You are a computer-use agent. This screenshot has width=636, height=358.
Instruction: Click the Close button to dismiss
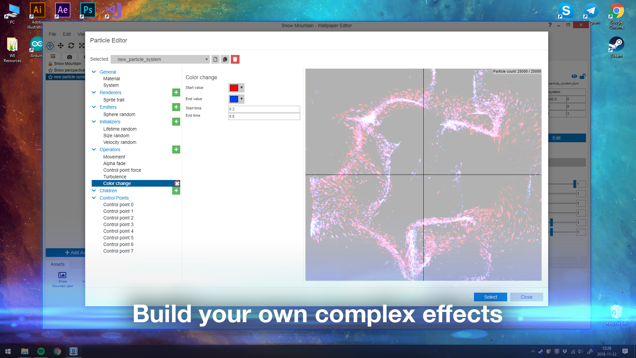(526, 297)
